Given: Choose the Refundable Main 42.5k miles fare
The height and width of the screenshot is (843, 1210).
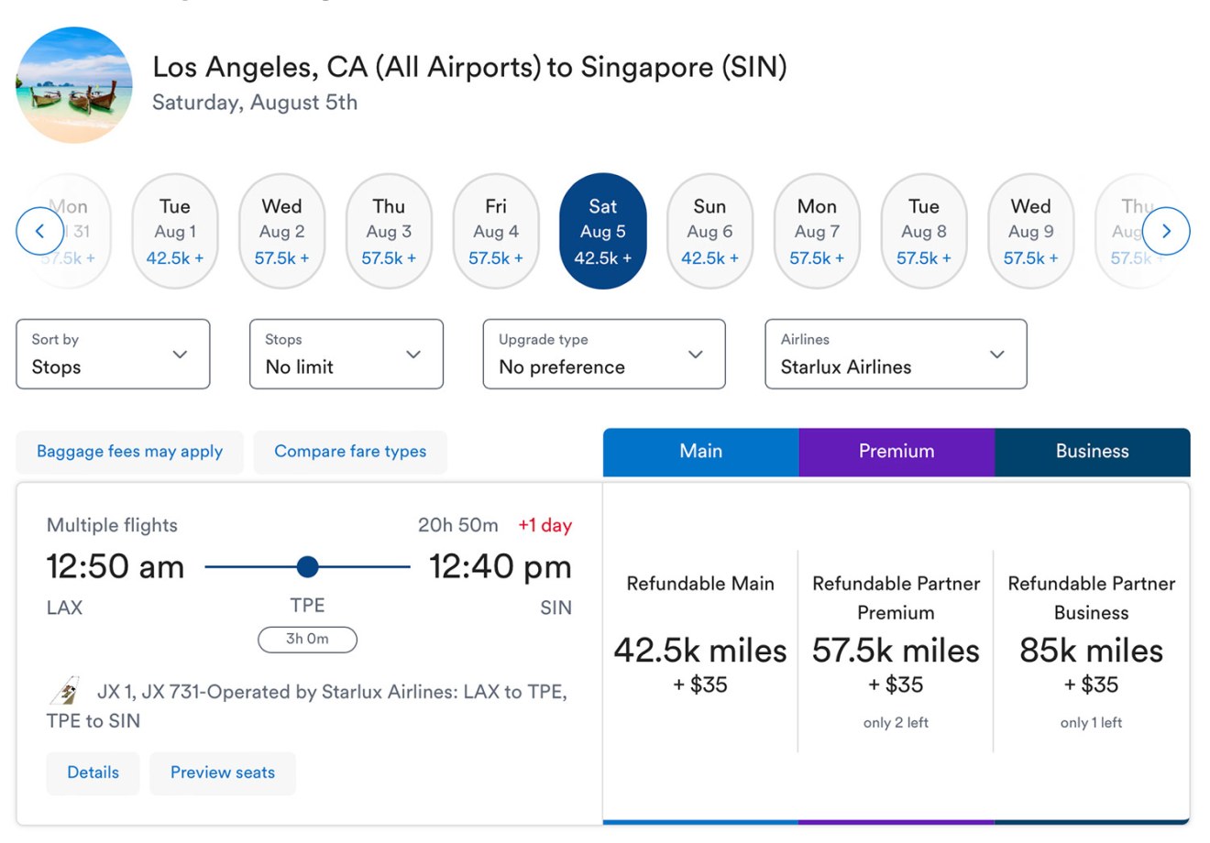Looking at the screenshot, I should pyautogui.click(x=700, y=651).
